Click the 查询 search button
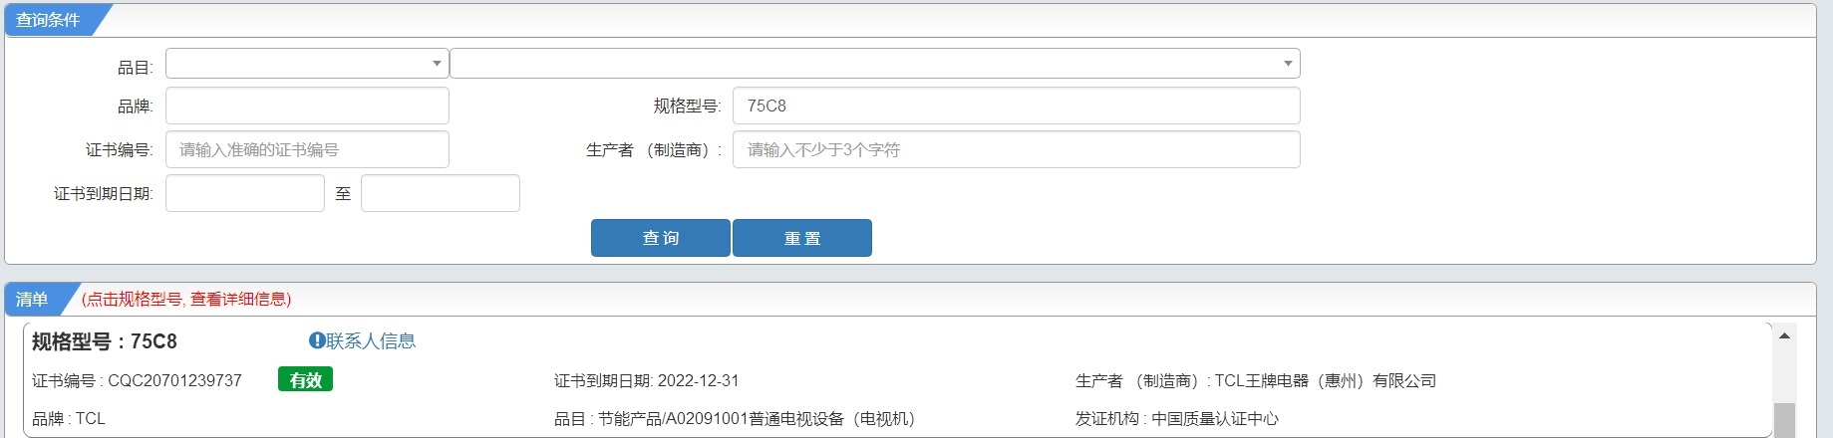Viewport: 1833px width, 438px height. click(661, 238)
